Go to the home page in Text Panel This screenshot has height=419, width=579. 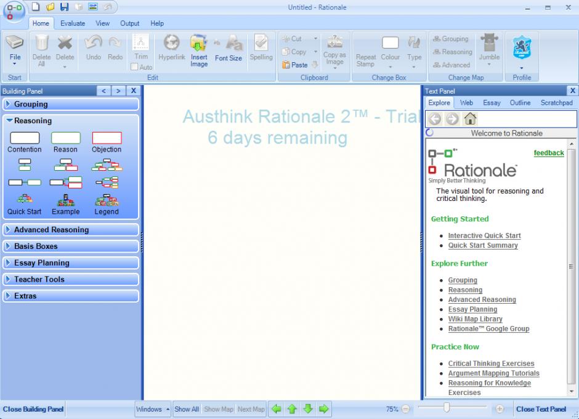[470, 118]
